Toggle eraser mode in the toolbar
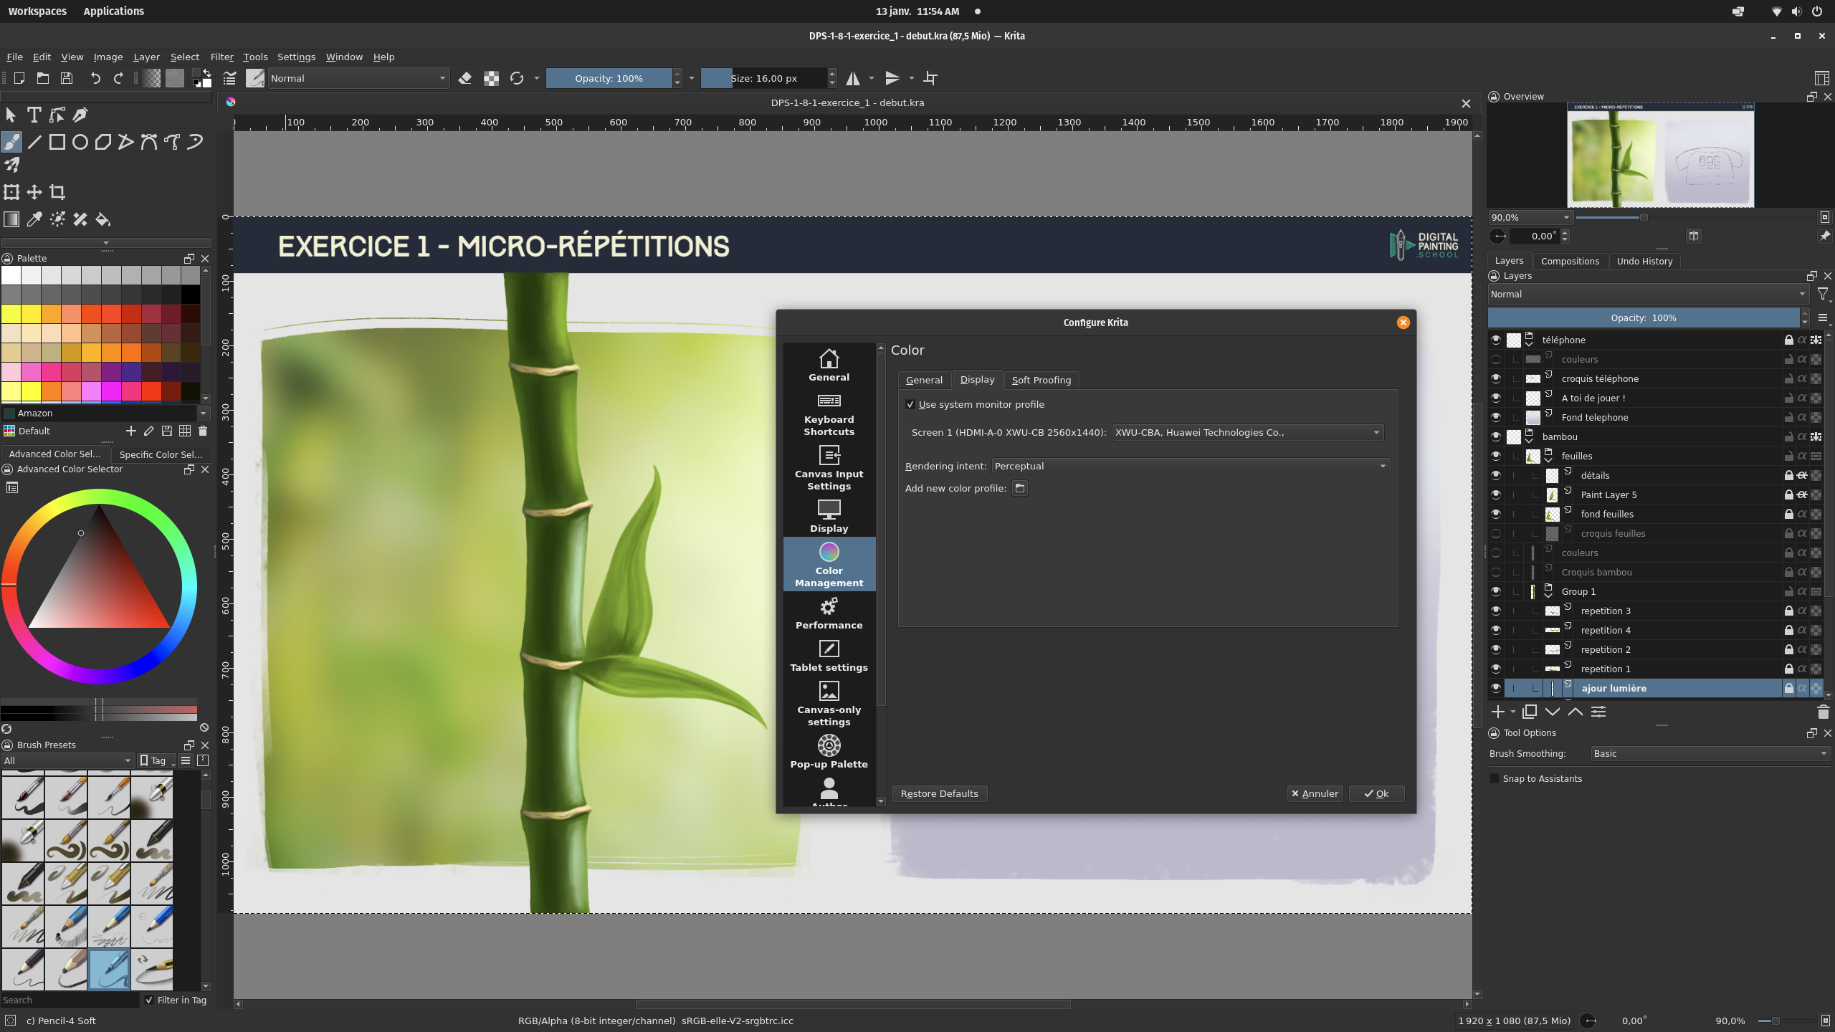The image size is (1835, 1032). (465, 78)
